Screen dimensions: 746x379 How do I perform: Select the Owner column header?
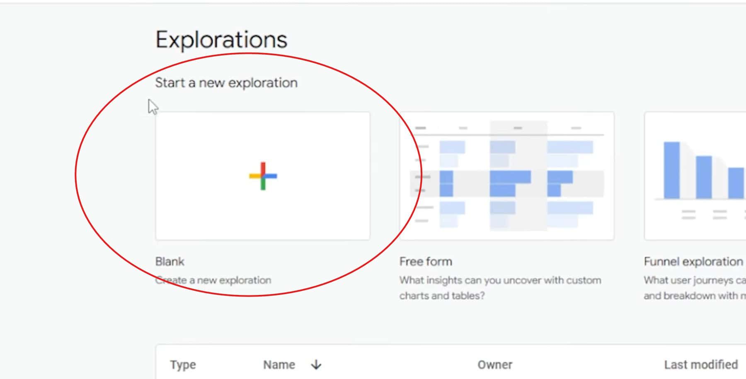point(495,365)
